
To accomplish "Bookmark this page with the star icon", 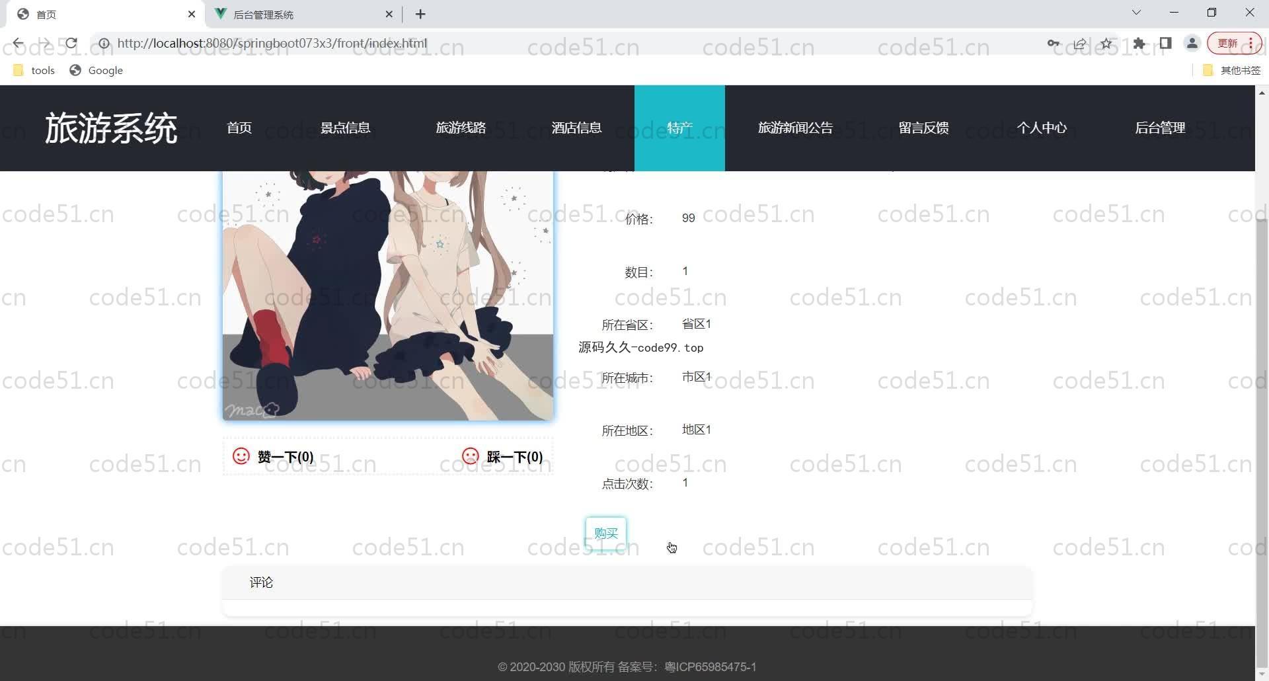I will (1106, 44).
